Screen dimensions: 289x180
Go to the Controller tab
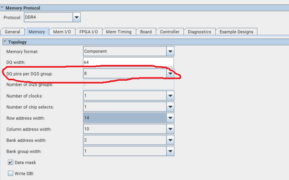click(x=170, y=32)
